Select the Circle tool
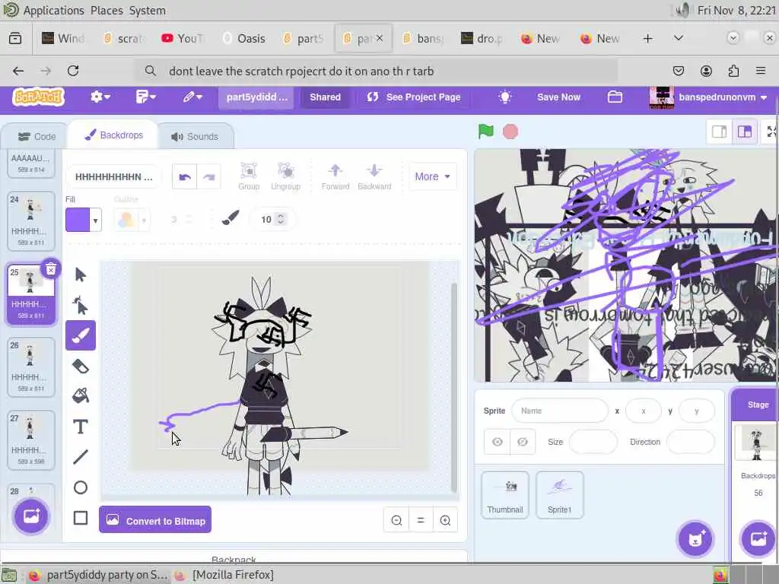Image resolution: width=779 pixels, height=584 pixels. pos(81,487)
